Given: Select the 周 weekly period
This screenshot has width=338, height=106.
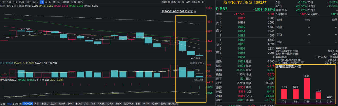Looking at the screenshot, I should click(46, 2).
